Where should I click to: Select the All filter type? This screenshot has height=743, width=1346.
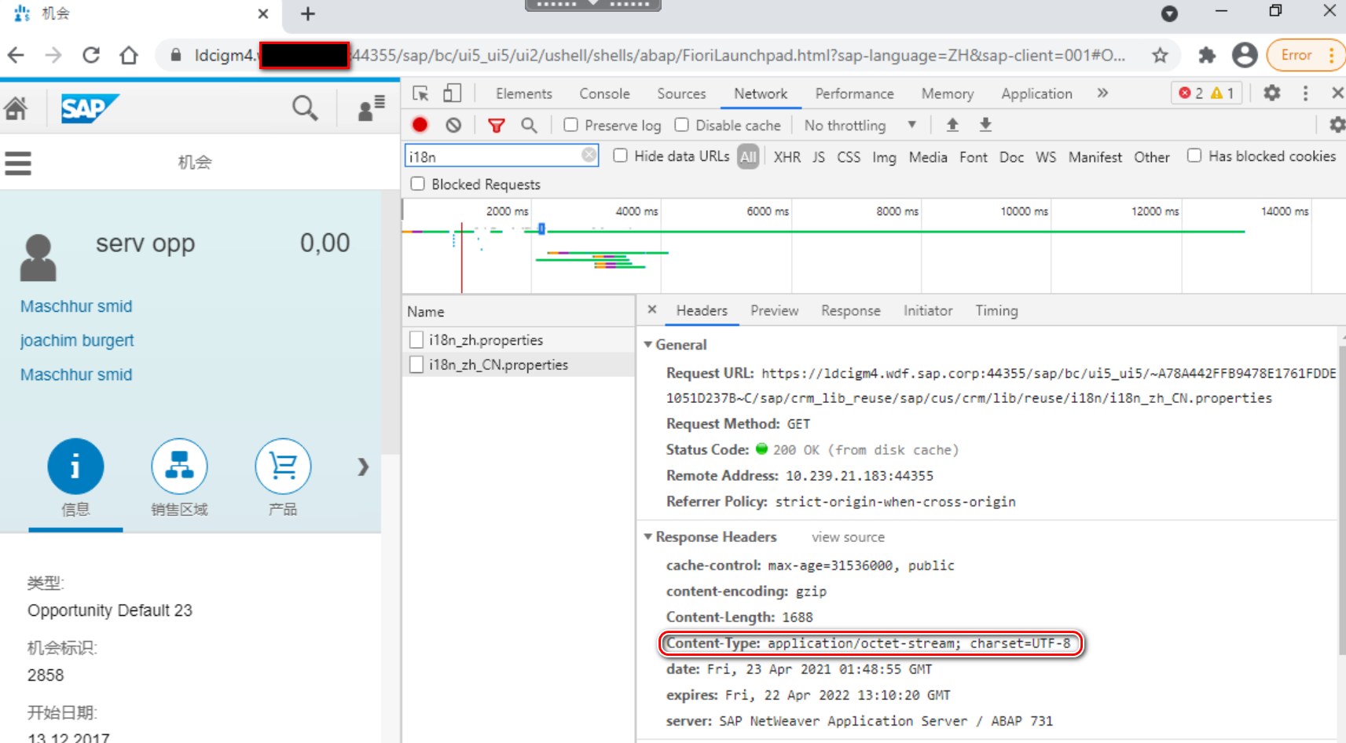coord(748,157)
